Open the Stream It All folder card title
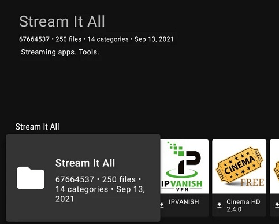The width and height of the screenshot is (279, 224). click(x=85, y=163)
